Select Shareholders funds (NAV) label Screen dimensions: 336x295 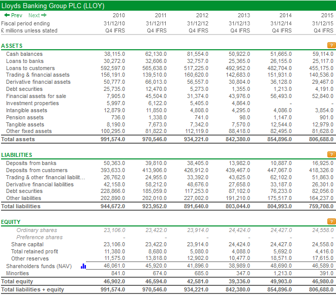[39, 266]
